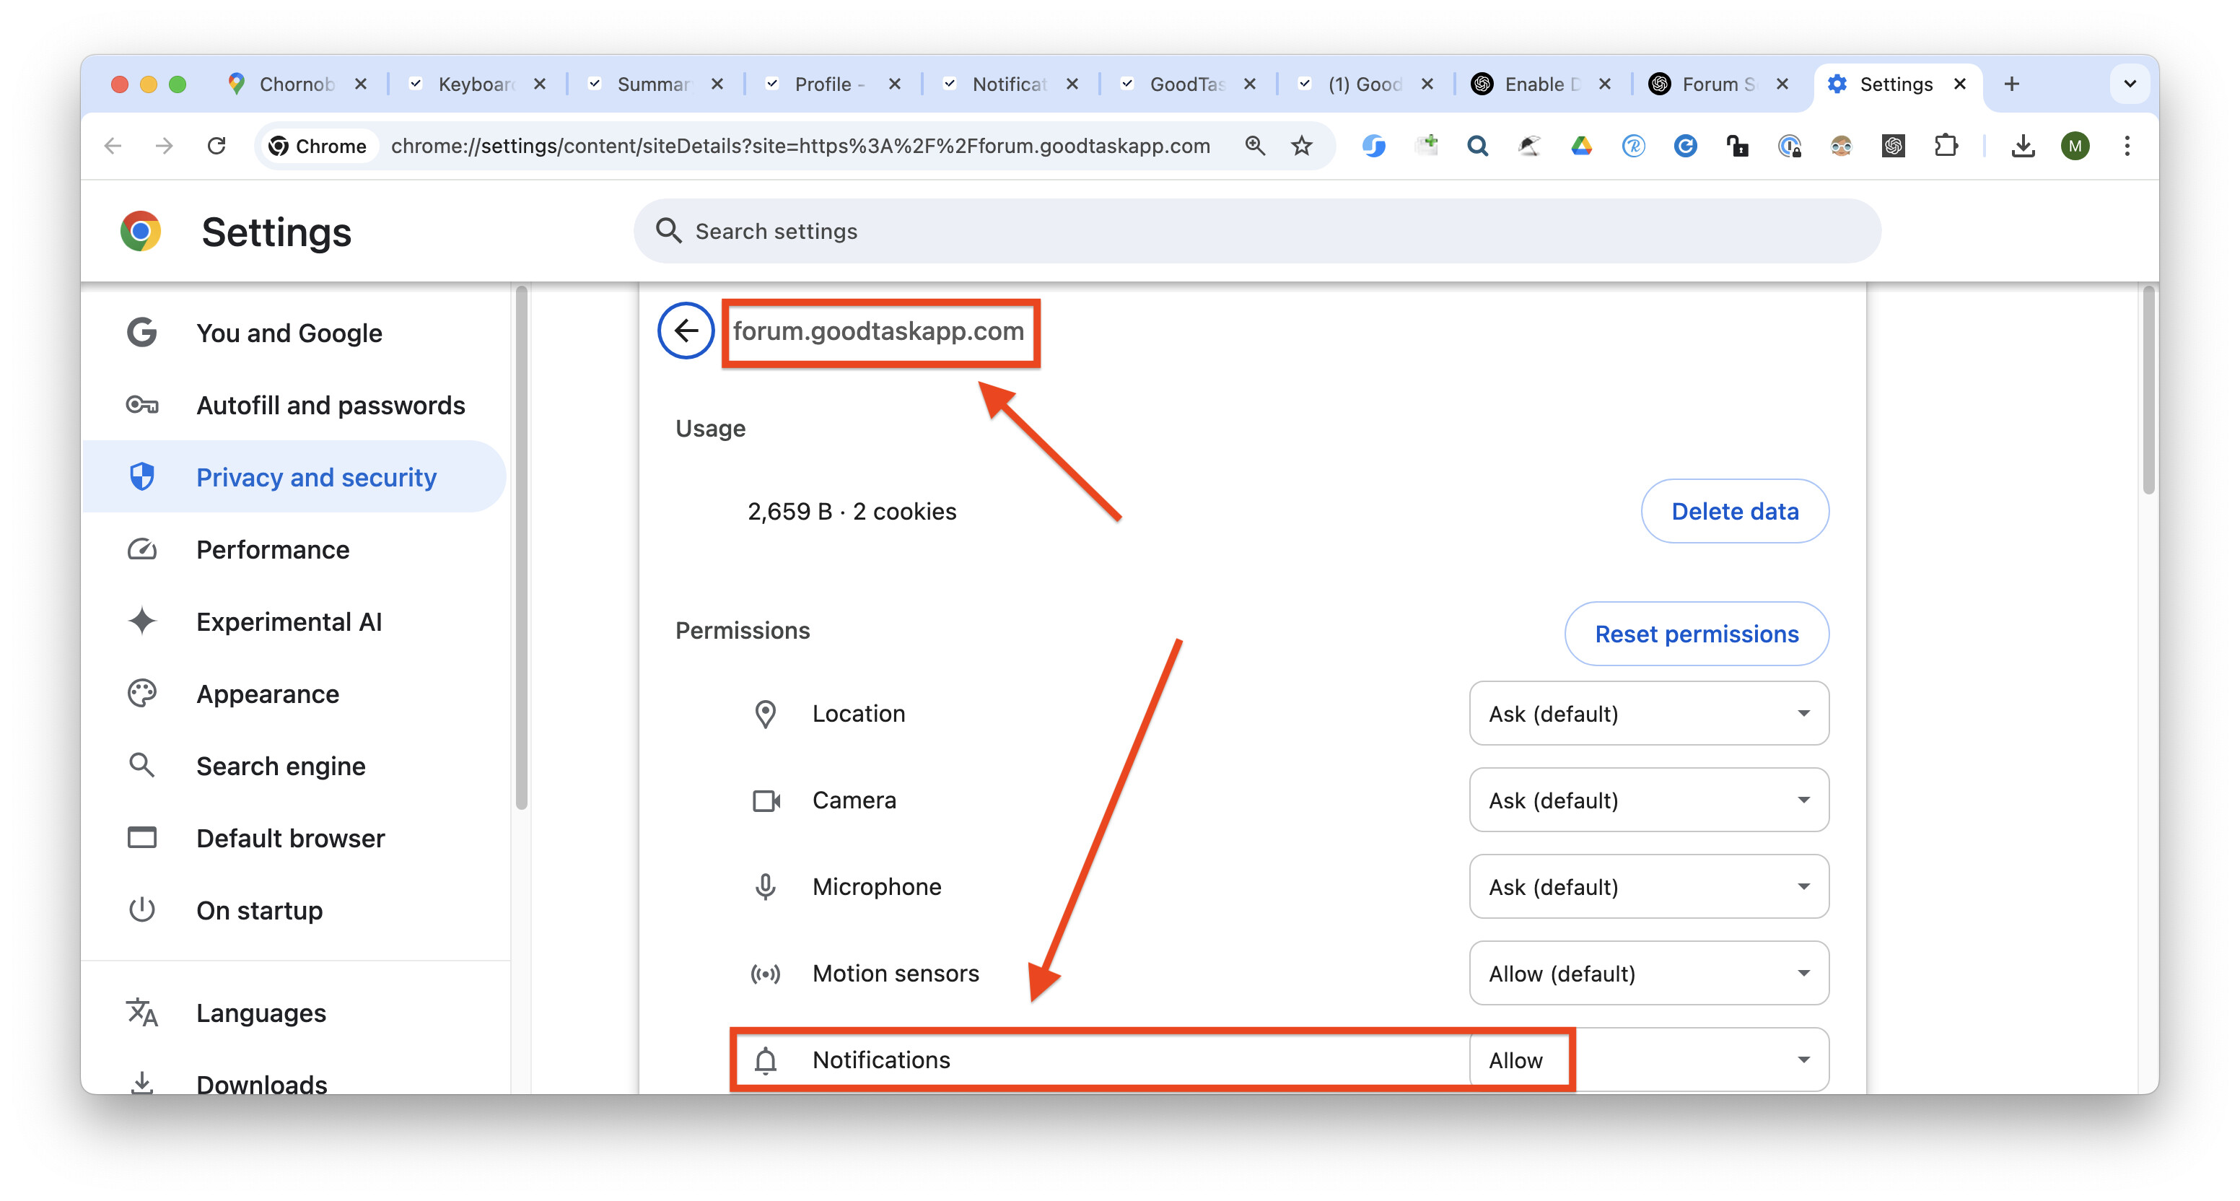The width and height of the screenshot is (2240, 1201).
Task: Open the Google Drive extension icon
Action: (x=1581, y=146)
